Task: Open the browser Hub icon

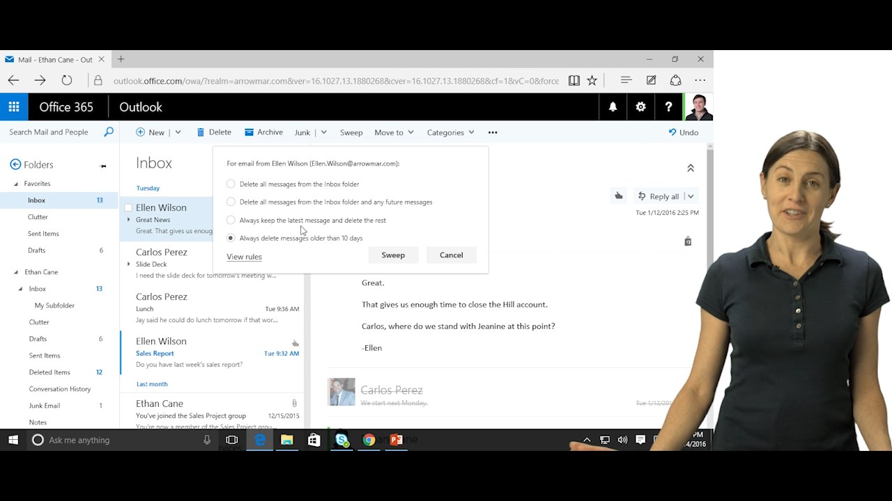Action: click(x=626, y=81)
